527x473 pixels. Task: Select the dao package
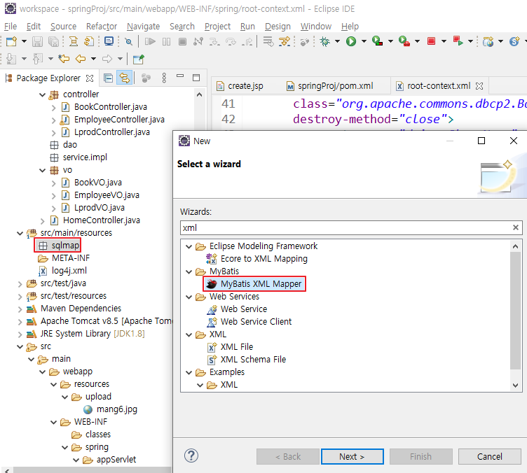64,145
